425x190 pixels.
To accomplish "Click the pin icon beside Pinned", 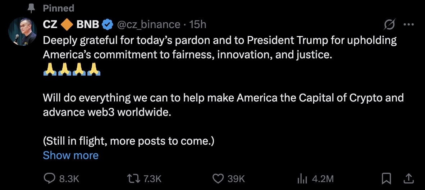I will (31, 8).
